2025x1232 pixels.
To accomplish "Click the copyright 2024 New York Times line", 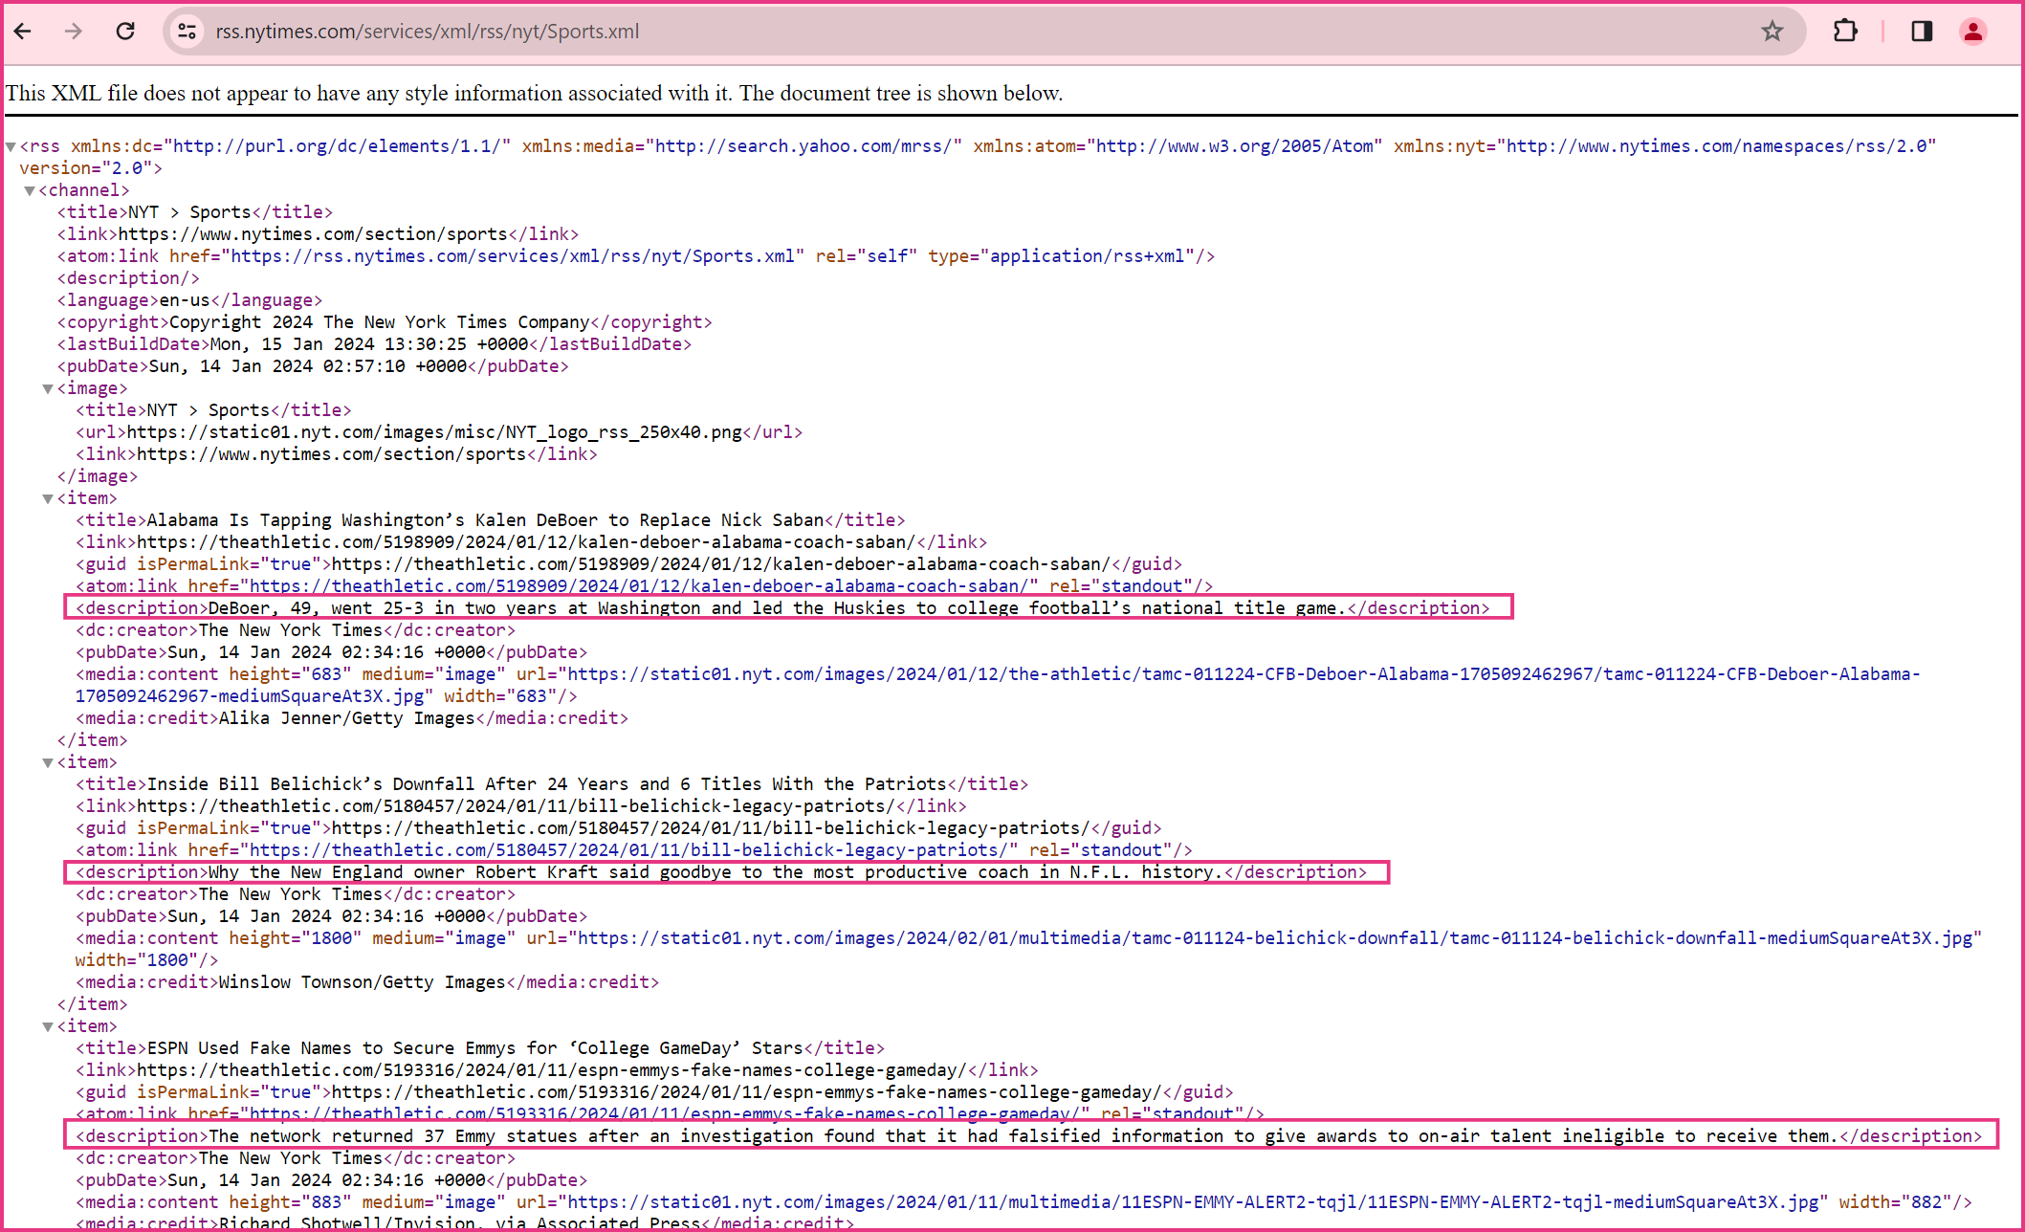I will click(385, 322).
